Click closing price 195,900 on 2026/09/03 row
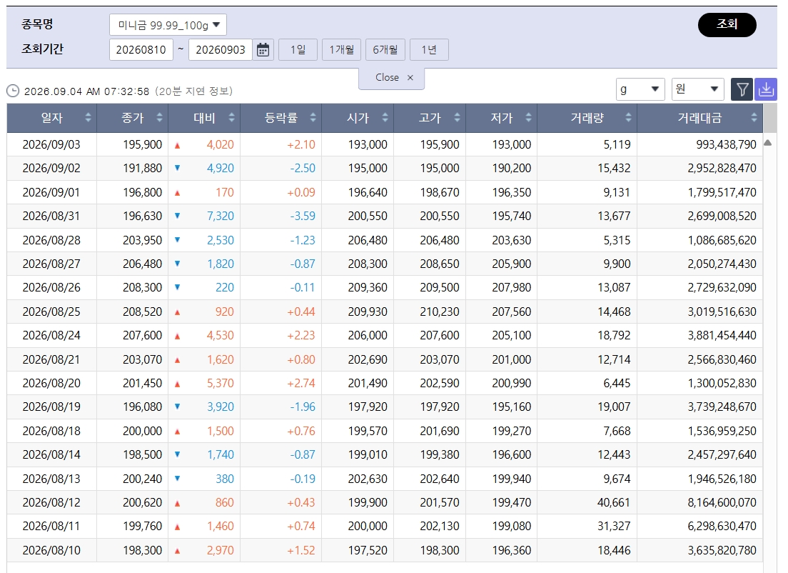788x573 pixels. click(143, 145)
